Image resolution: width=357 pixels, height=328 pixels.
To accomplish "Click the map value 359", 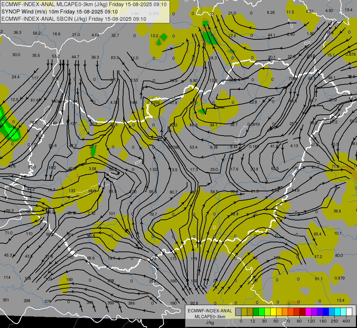I will click(110, 303).
